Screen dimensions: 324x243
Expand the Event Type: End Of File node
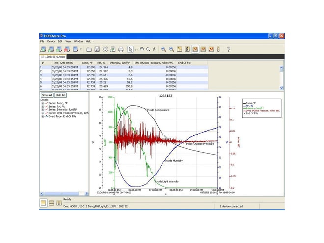click(43, 117)
